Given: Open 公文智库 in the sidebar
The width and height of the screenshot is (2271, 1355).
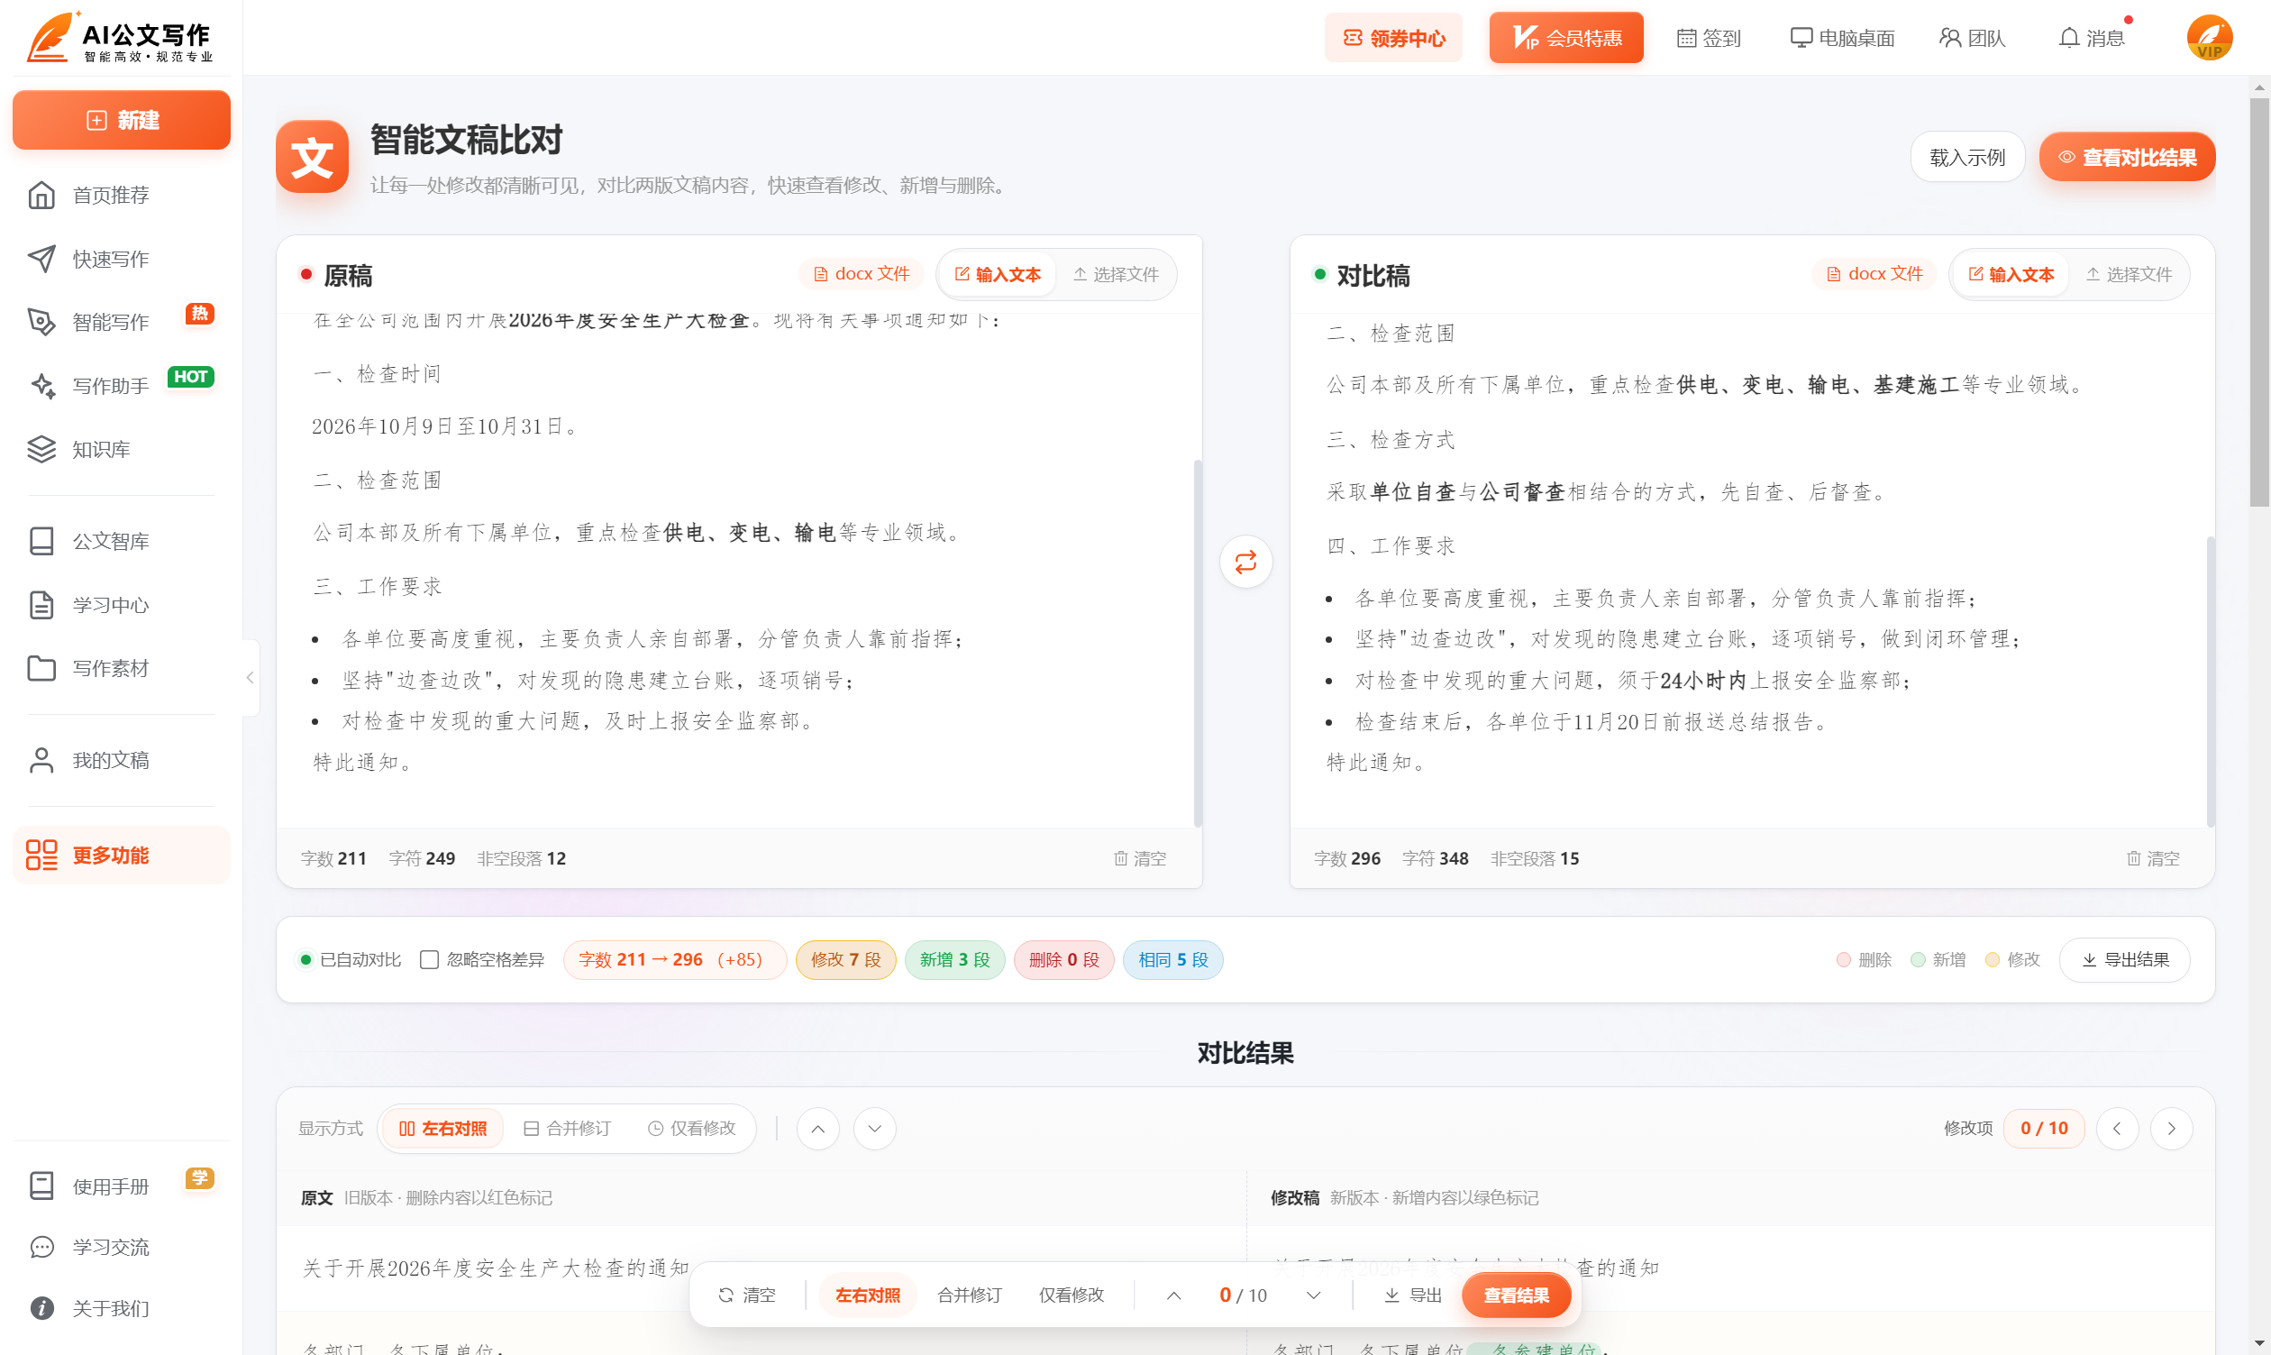Looking at the screenshot, I should (122, 542).
